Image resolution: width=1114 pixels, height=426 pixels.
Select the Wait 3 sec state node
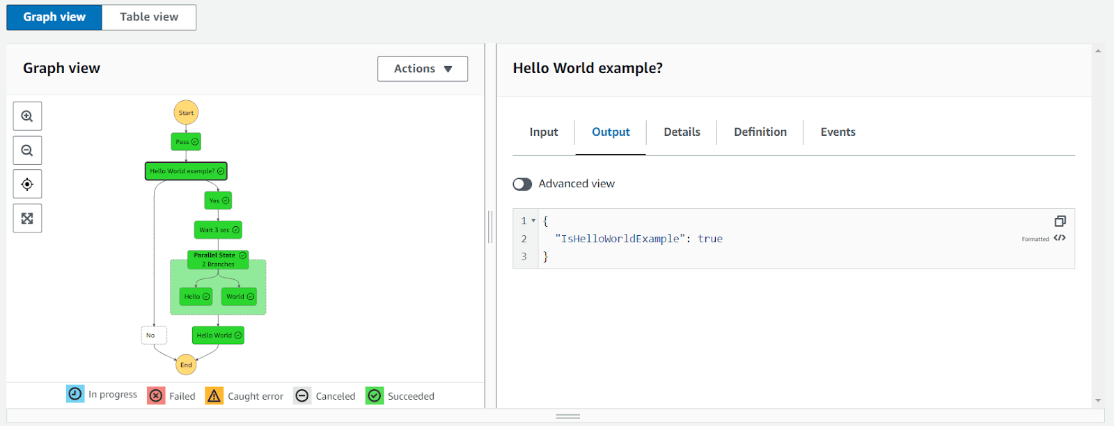coord(218,230)
